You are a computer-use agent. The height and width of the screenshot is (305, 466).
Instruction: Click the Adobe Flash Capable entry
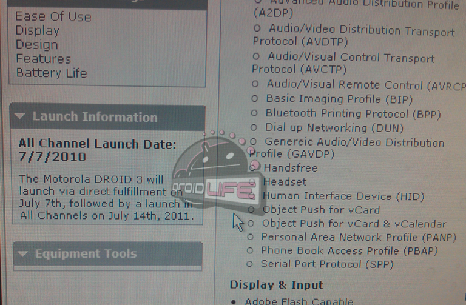pyautogui.click(x=299, y=301)
